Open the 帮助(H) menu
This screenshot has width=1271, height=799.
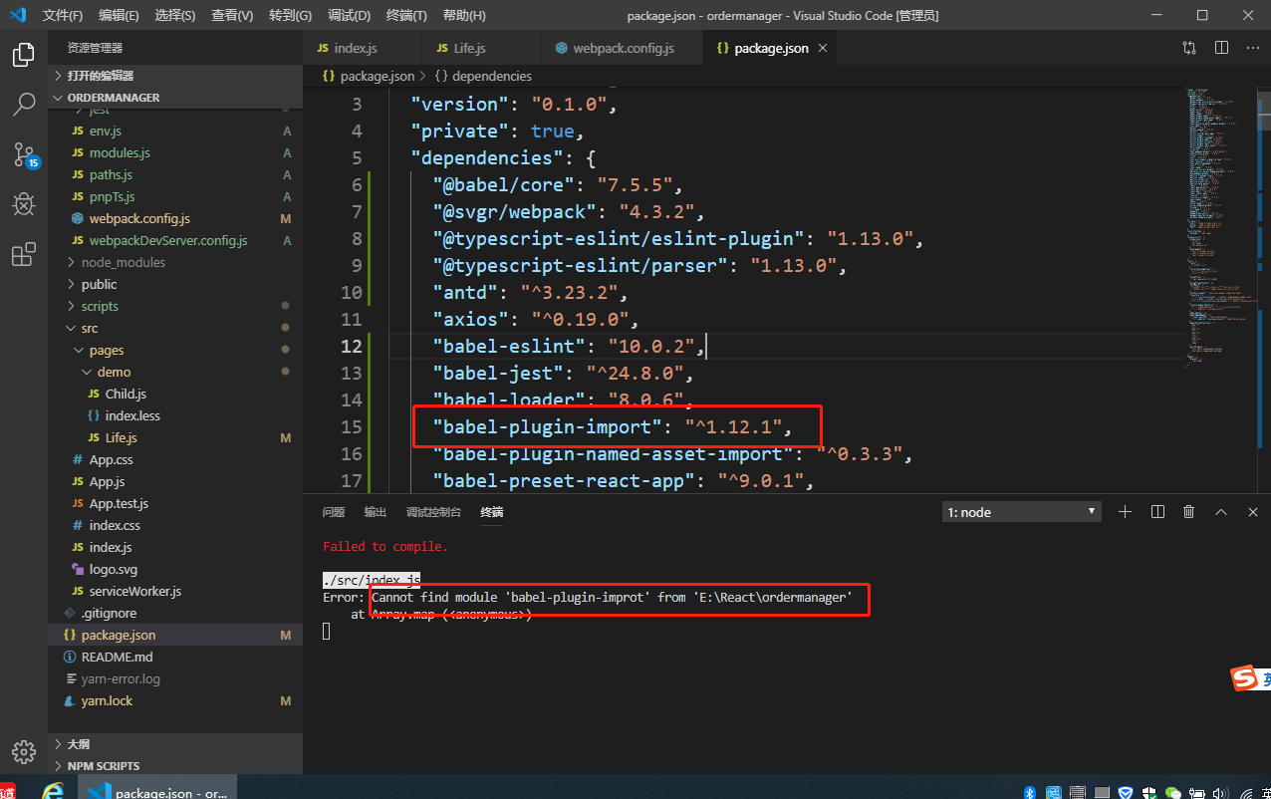[x=463, y=16]
